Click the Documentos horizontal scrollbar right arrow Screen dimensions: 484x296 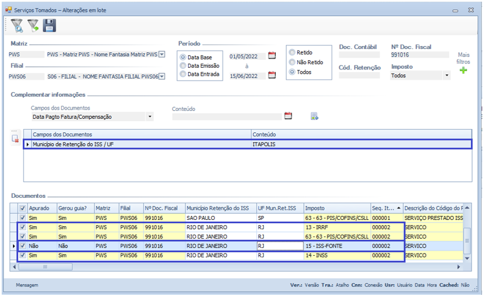tap(459, 266)
